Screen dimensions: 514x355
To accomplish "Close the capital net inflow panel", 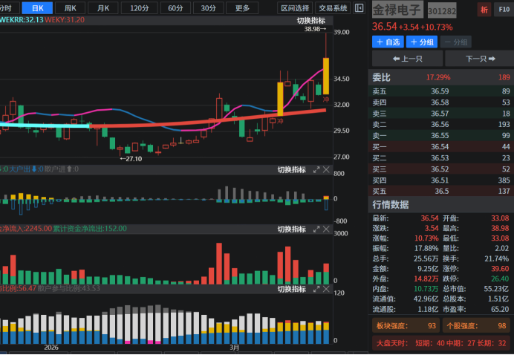I will (328, 229).
